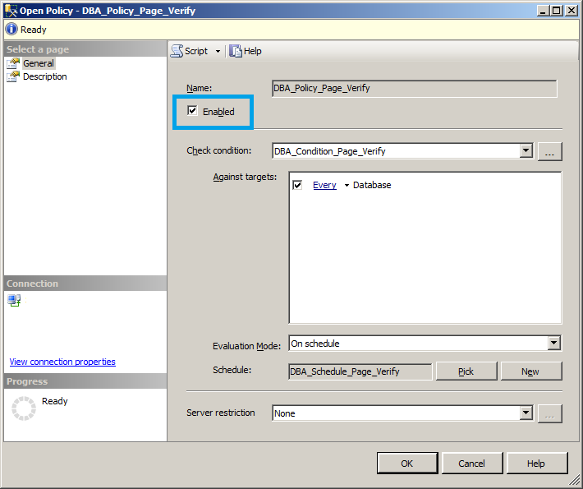Click the Pick schedule button
The height and width of the screenshot is (489, 583).
click(466, 371)
